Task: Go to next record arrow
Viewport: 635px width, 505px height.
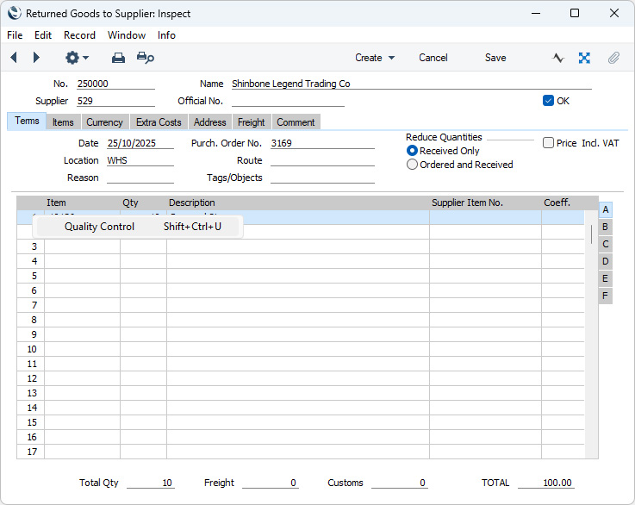Action: click(x=36, y=58)
